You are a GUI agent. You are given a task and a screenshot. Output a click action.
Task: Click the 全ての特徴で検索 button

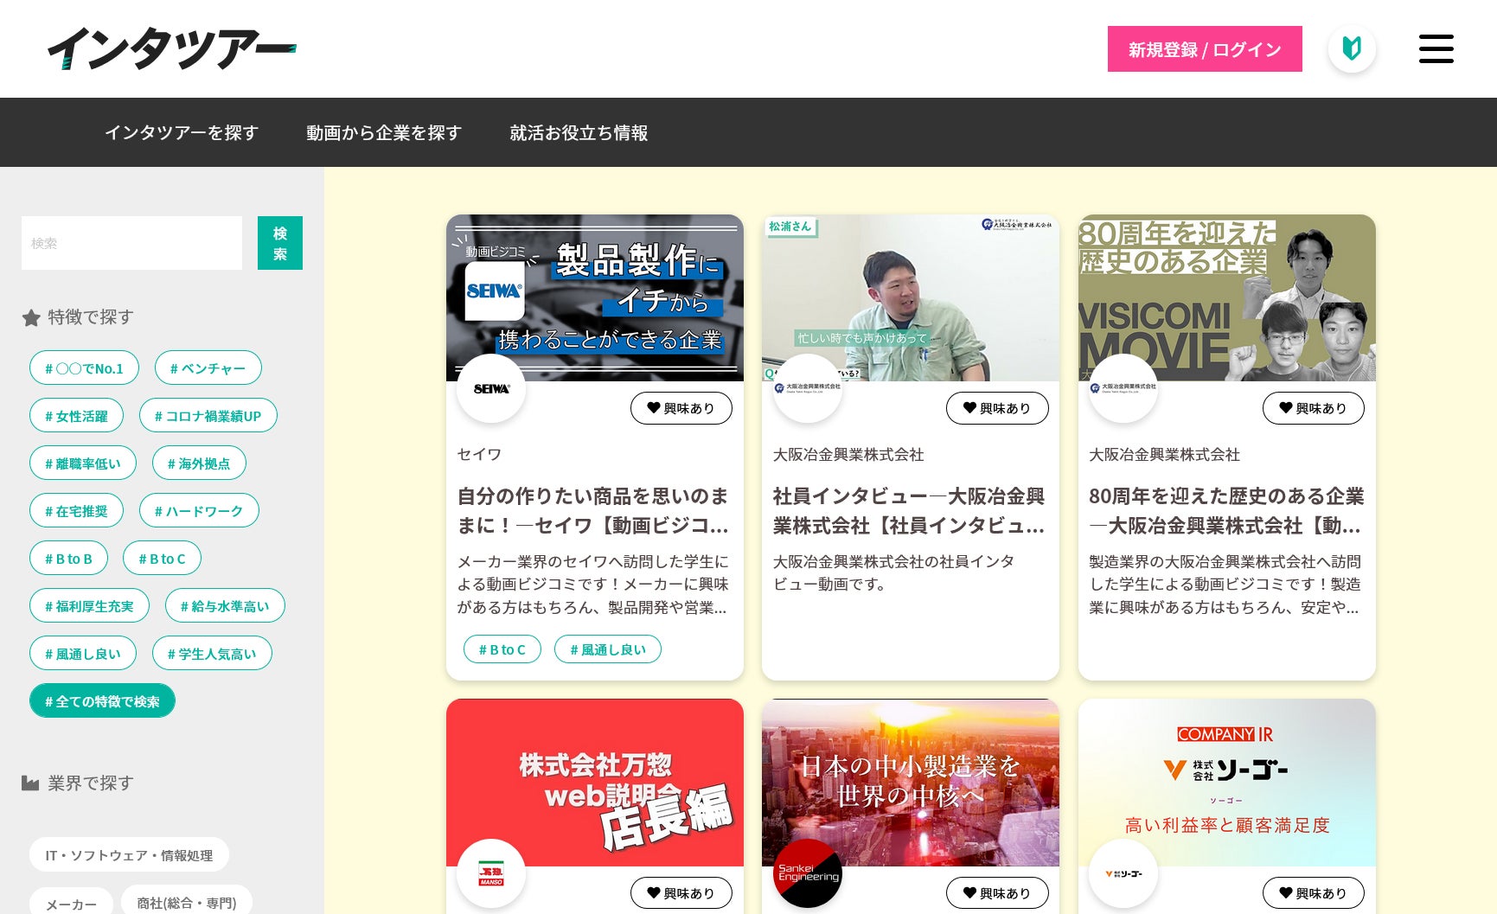[102, 701]
